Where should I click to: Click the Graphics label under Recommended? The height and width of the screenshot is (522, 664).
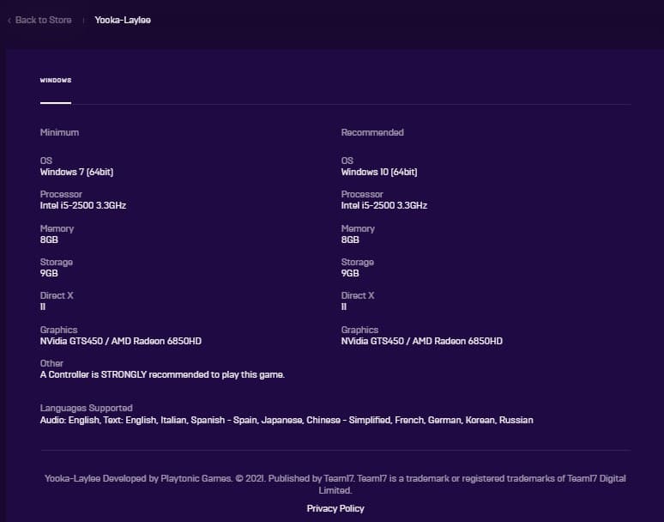click(359, 330)
